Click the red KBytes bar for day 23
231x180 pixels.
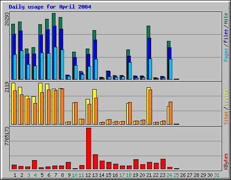point(163,164)
